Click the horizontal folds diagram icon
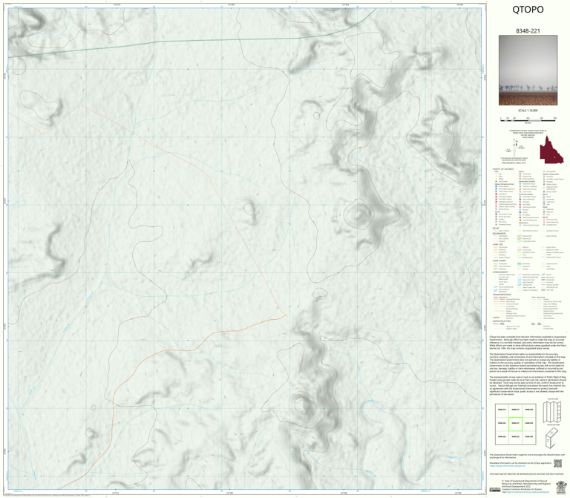Viewport: 570px width, 498px height. pos(552,411)
